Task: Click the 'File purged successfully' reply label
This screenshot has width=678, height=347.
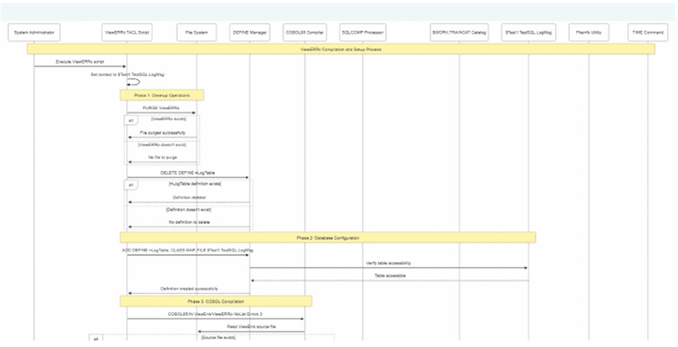Action: 162,133
